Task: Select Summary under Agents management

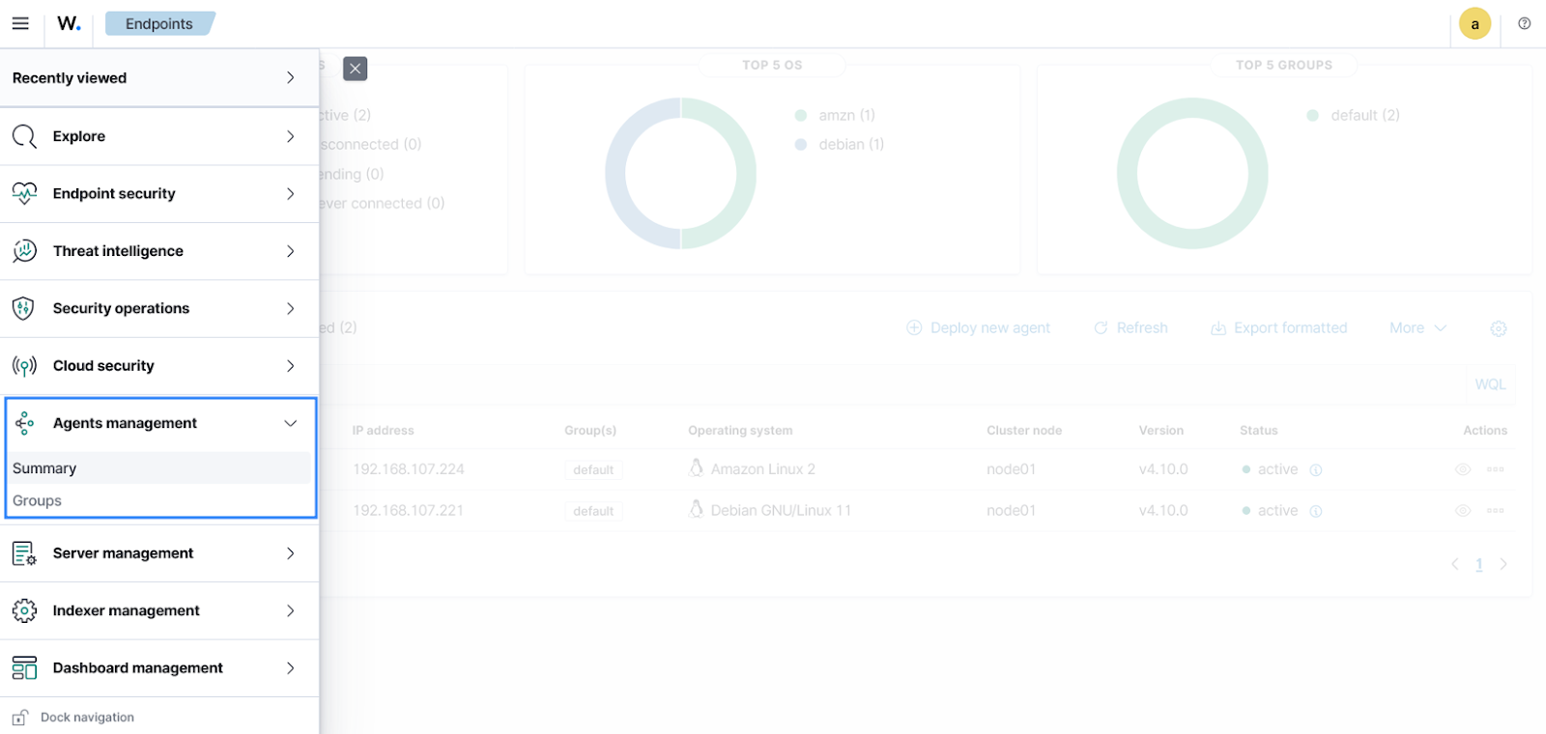Action: (x=159, y=468)
